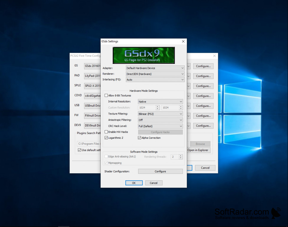Decrease Custom Resolution width with down arrow

(157, 109)
